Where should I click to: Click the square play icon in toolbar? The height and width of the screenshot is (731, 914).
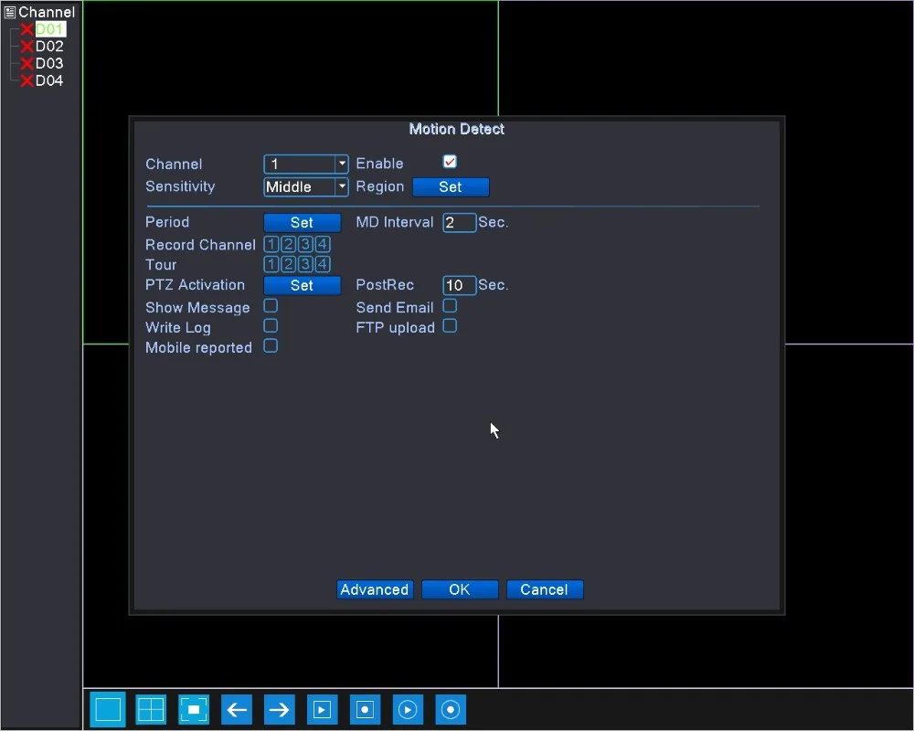323,709
